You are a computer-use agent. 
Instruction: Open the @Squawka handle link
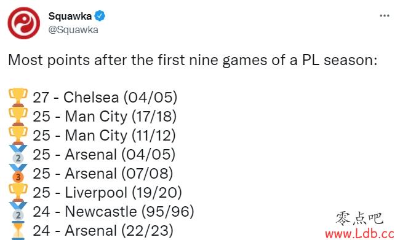point(73,30)
